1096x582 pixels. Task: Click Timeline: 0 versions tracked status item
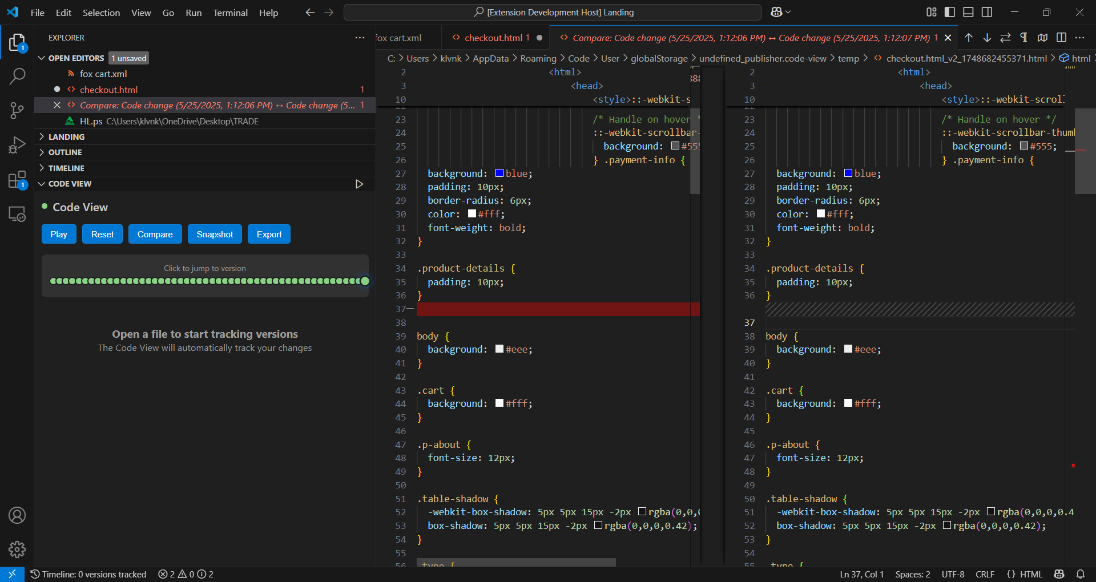pos(88,574)
